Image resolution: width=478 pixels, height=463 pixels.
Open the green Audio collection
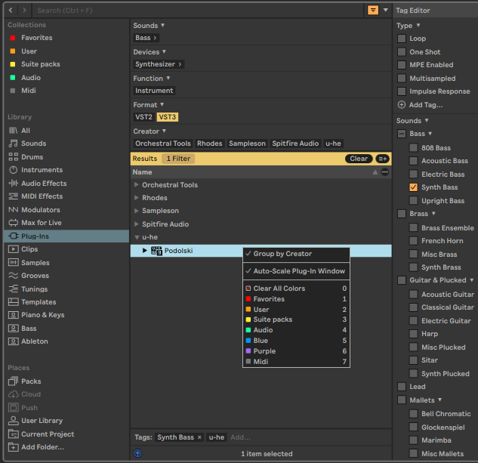click(x=25, y=78)
